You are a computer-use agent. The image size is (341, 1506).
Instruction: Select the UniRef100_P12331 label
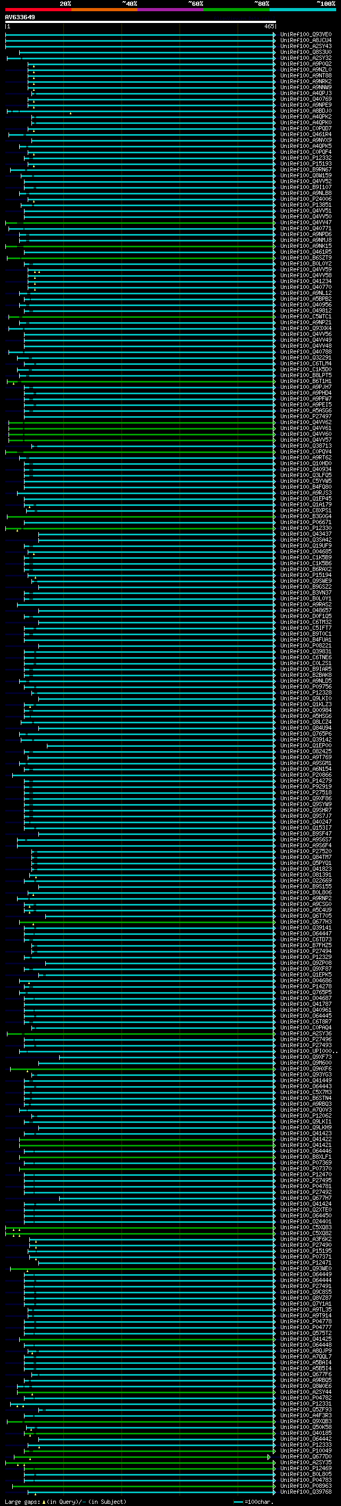tap(305, 1403)
